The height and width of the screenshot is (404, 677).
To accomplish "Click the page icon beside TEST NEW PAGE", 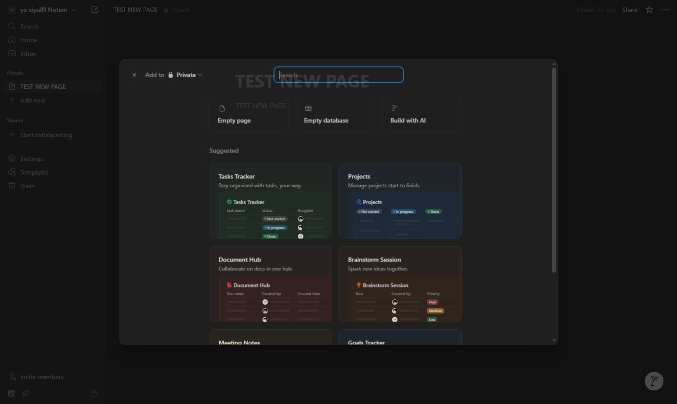I will 12,87.
